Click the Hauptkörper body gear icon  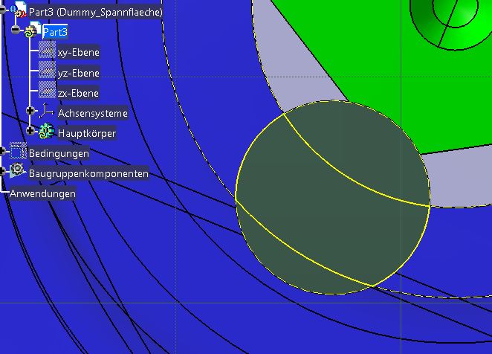[47, 131]
